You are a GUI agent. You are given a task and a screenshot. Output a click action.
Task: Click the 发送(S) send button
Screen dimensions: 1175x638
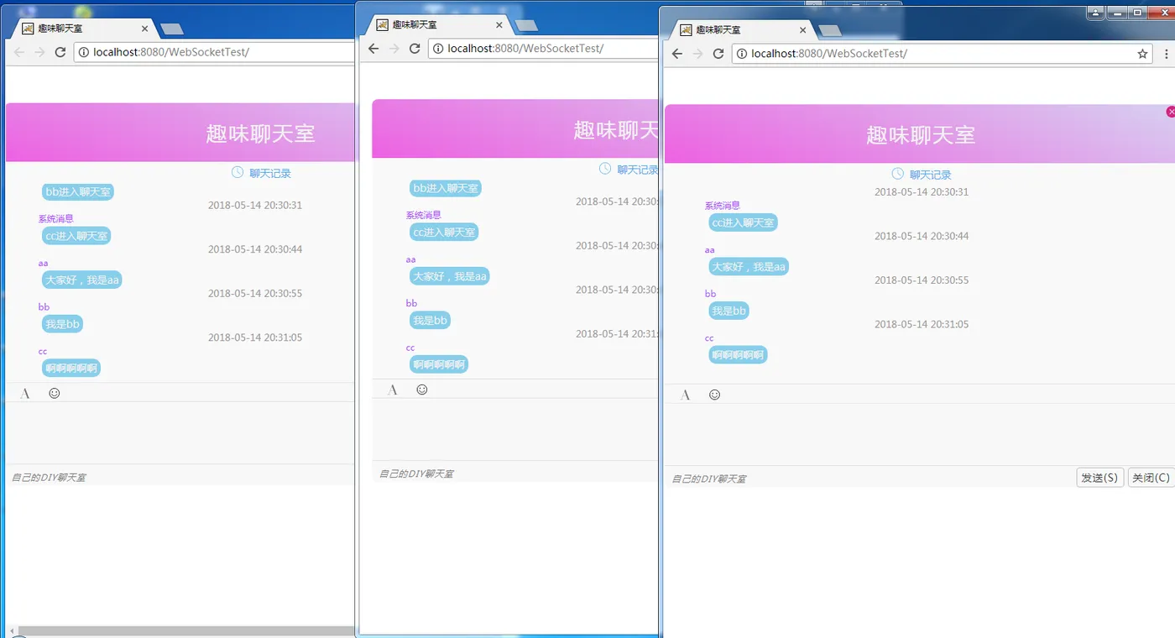point(1099,478)
